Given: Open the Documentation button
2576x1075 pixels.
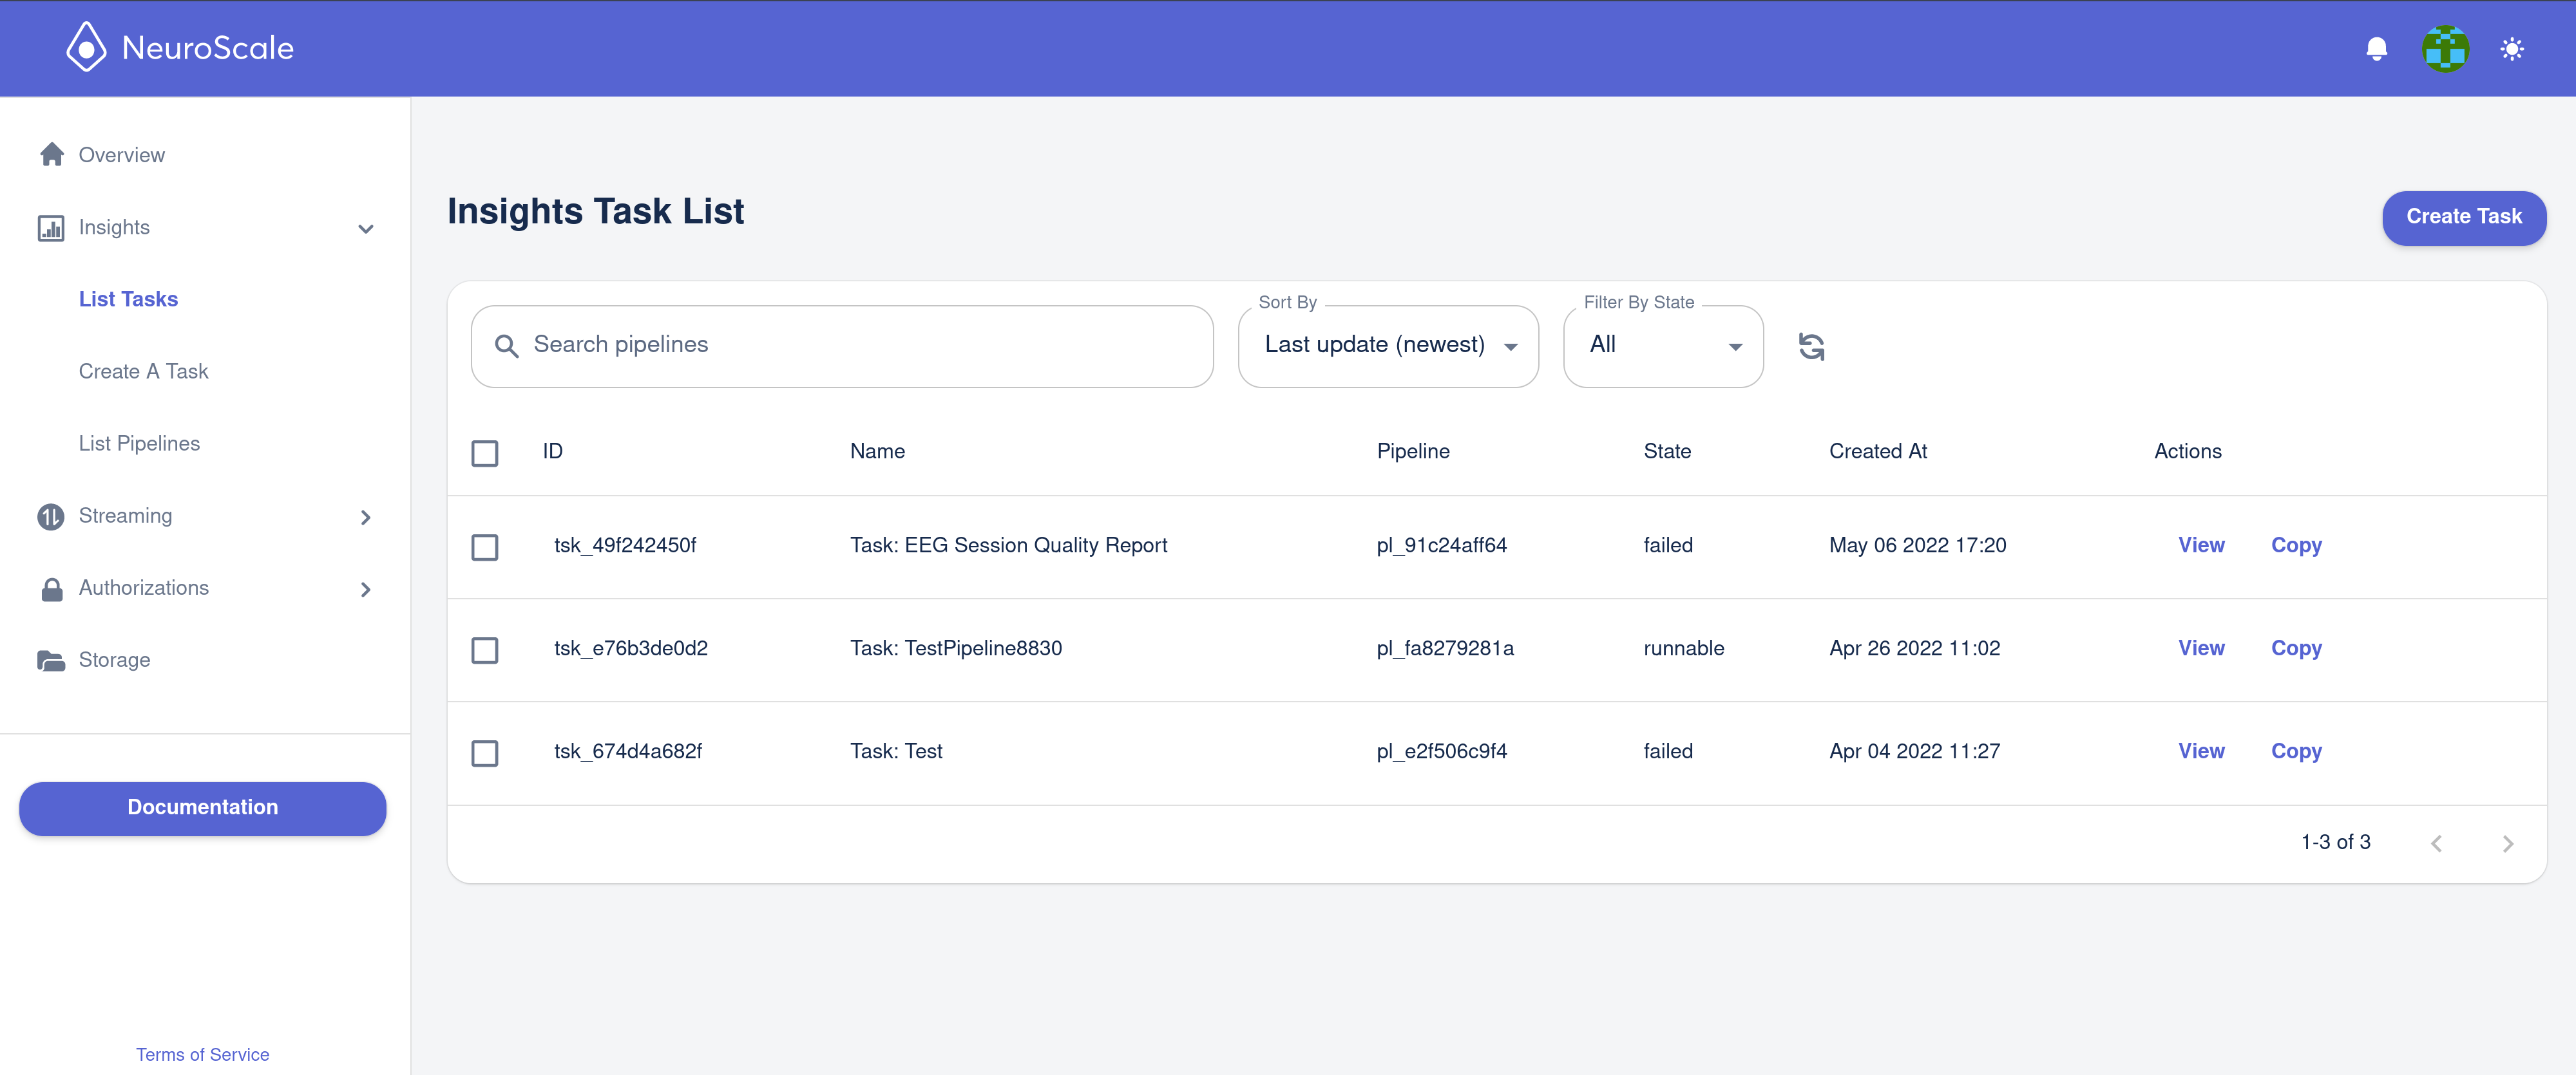Looking at the screenshot, I should pyautogui.click(x=203, y=807).
